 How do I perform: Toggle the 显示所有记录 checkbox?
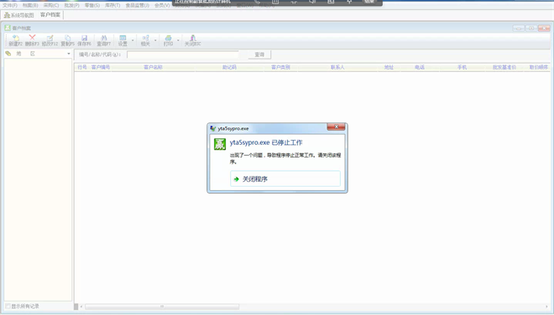pos(8,306)
